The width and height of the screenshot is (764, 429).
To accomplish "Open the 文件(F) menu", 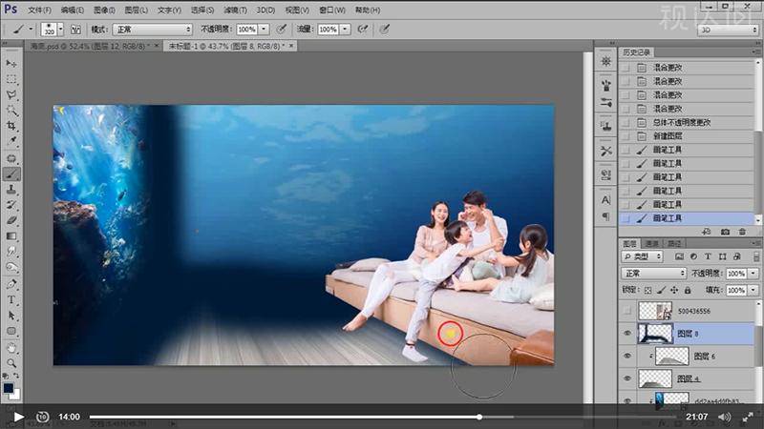I will pyautogui.click(x=39, y=10).
